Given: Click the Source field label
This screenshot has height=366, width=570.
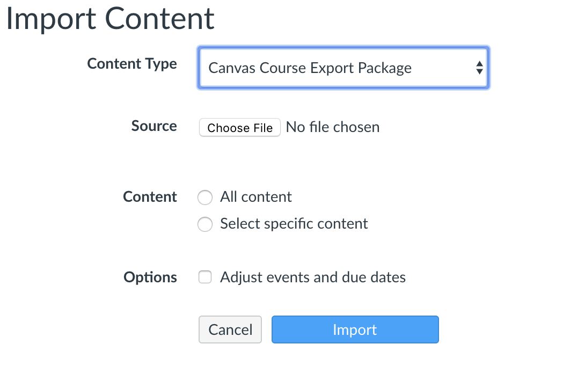Looking at the screenshot, I should pyautogui.click(x=154, y=126).
